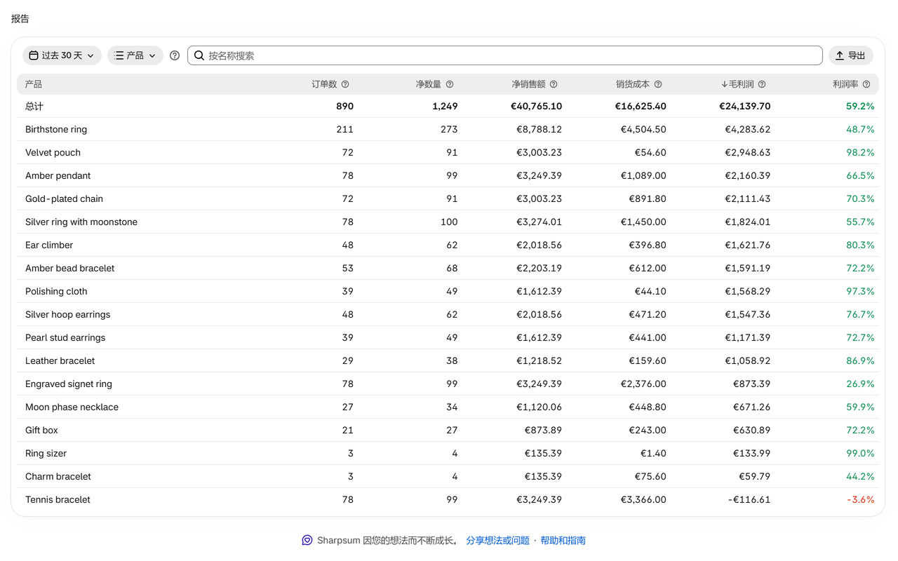This screenshot has width=898, height=561.
Task: Open the 帮助和指南 link
Action: pyautogui.click(x=563, y=541)
